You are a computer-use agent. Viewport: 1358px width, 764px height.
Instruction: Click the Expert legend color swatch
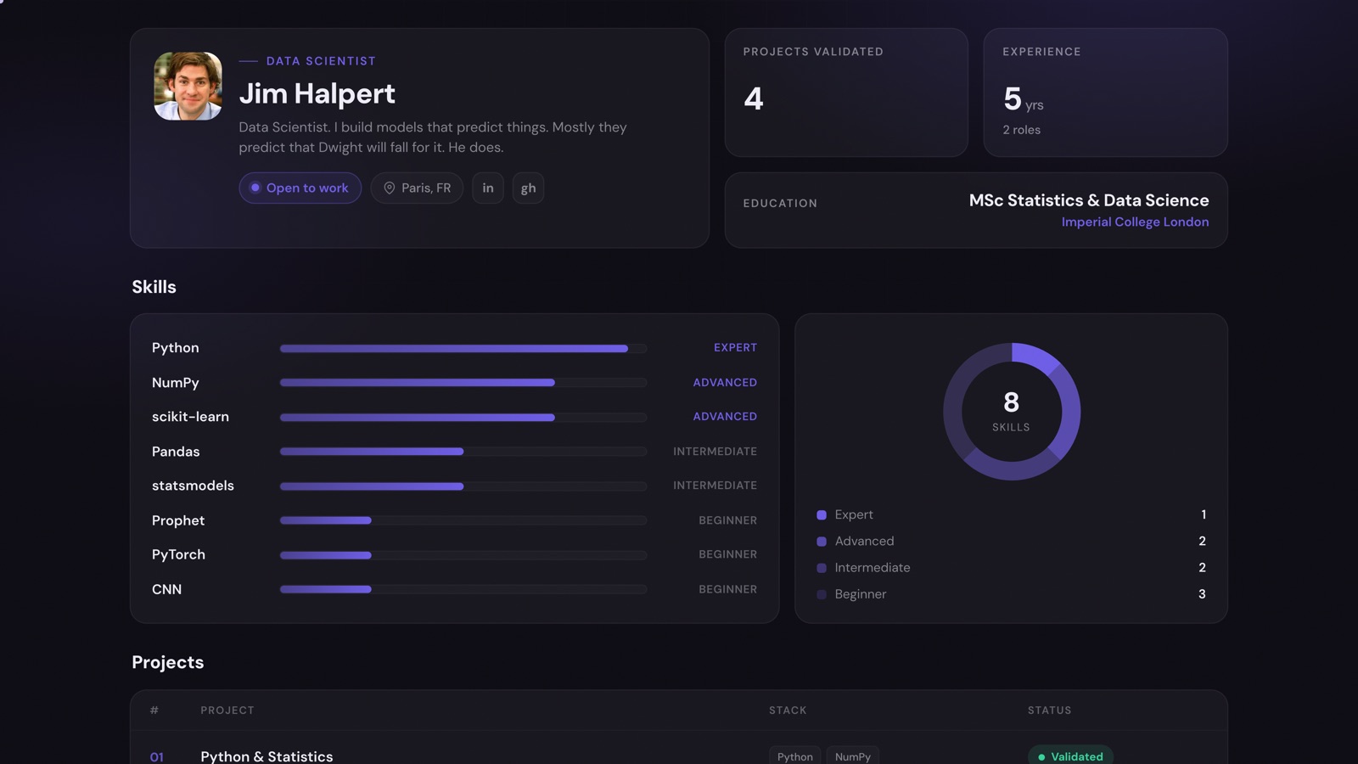click(822, 514)
